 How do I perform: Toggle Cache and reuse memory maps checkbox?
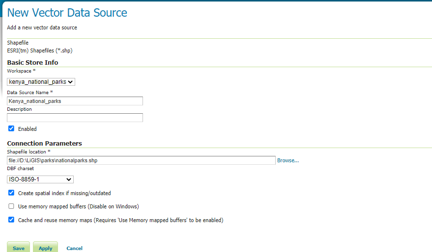coord(11,220)
